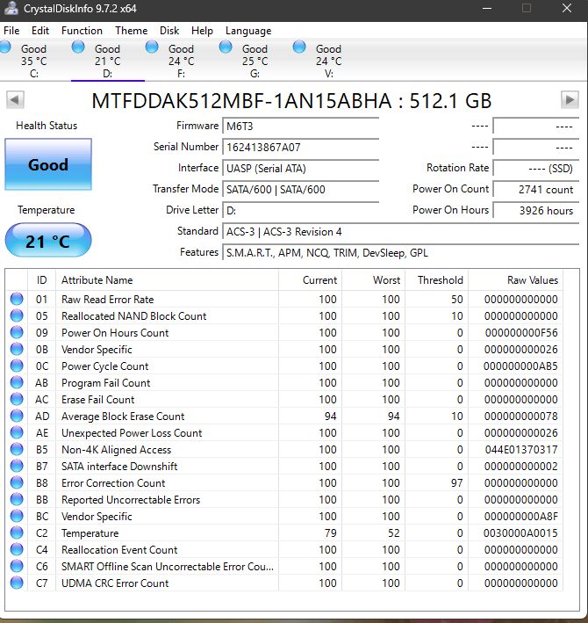Click the Drive Letter field
The width and height of the screenshot is (588, 623).
(300, 211)
